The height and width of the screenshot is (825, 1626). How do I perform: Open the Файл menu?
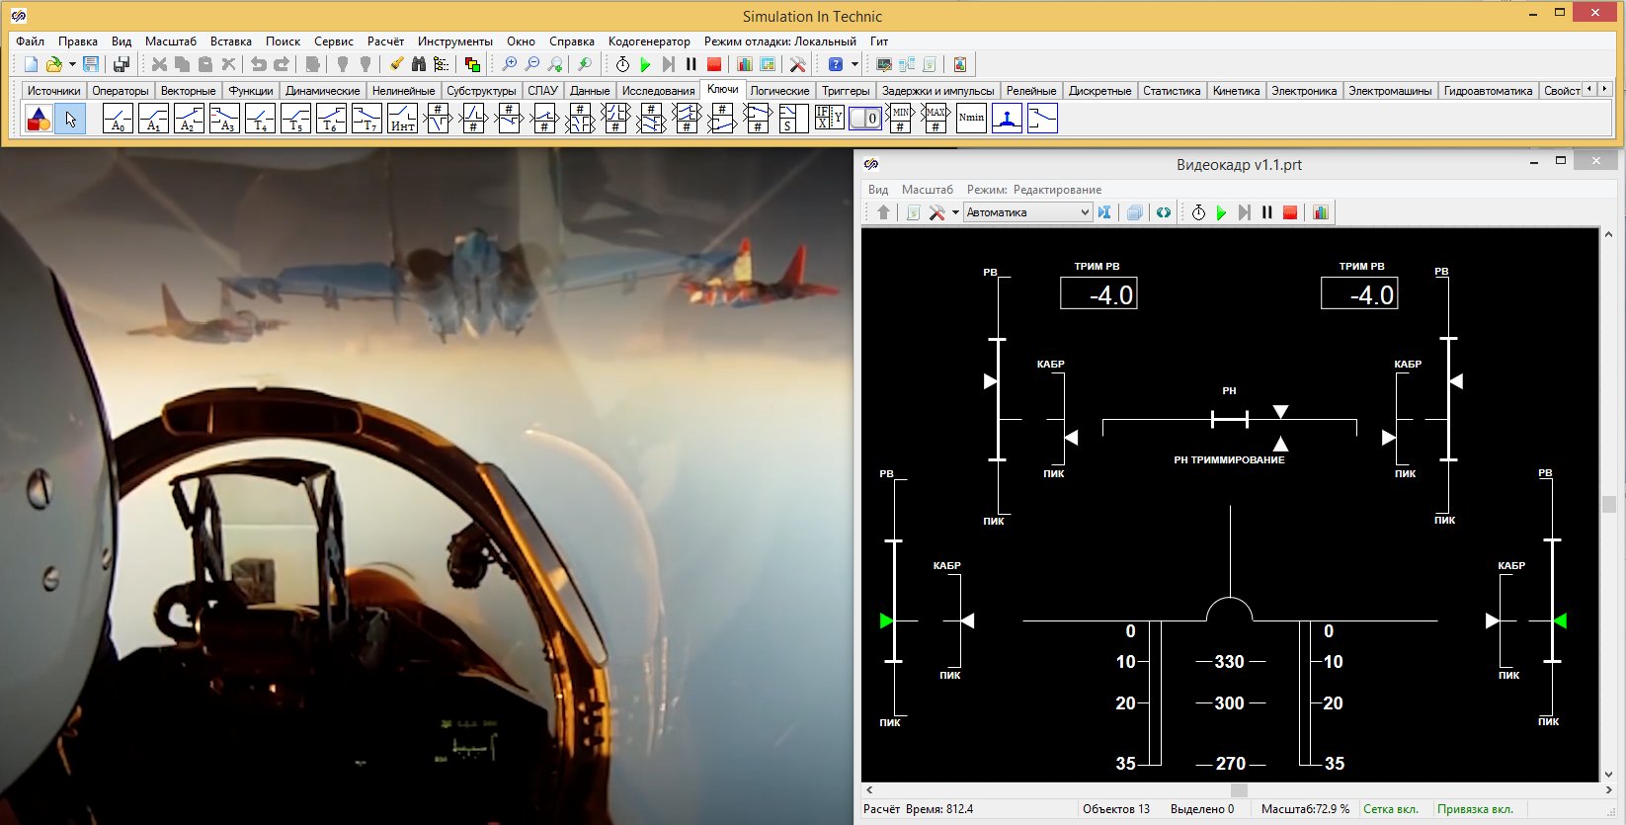click(x=30, y=41)
